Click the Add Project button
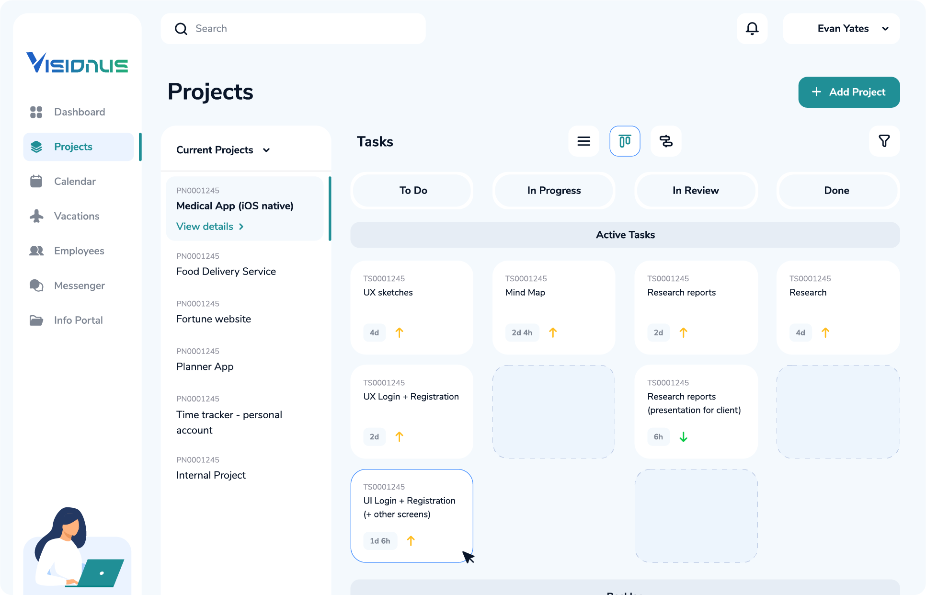The height and width of the screenshot is (595, 926). tap(848, 92)
